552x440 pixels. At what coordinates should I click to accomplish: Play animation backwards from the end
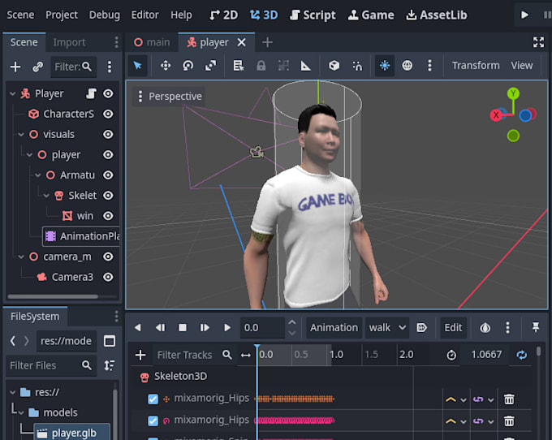[160, 328]
